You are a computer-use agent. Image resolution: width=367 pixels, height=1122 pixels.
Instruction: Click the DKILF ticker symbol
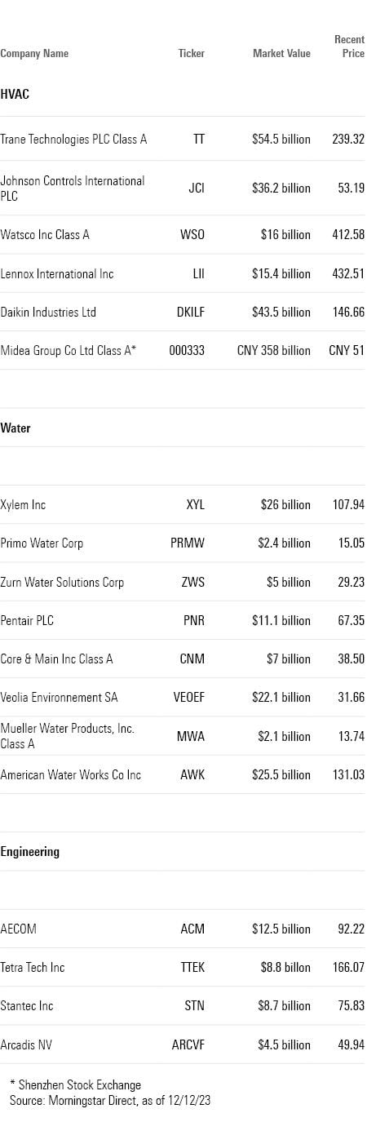click(x=191, y=313)
